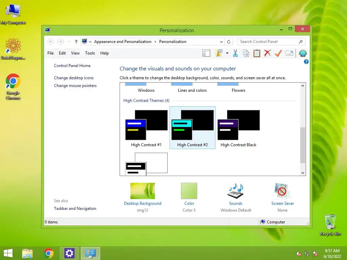Click the clipboard Paste toolbar icon
The image size is (347, 260).
pyautogui.click(x=257, y=53)
